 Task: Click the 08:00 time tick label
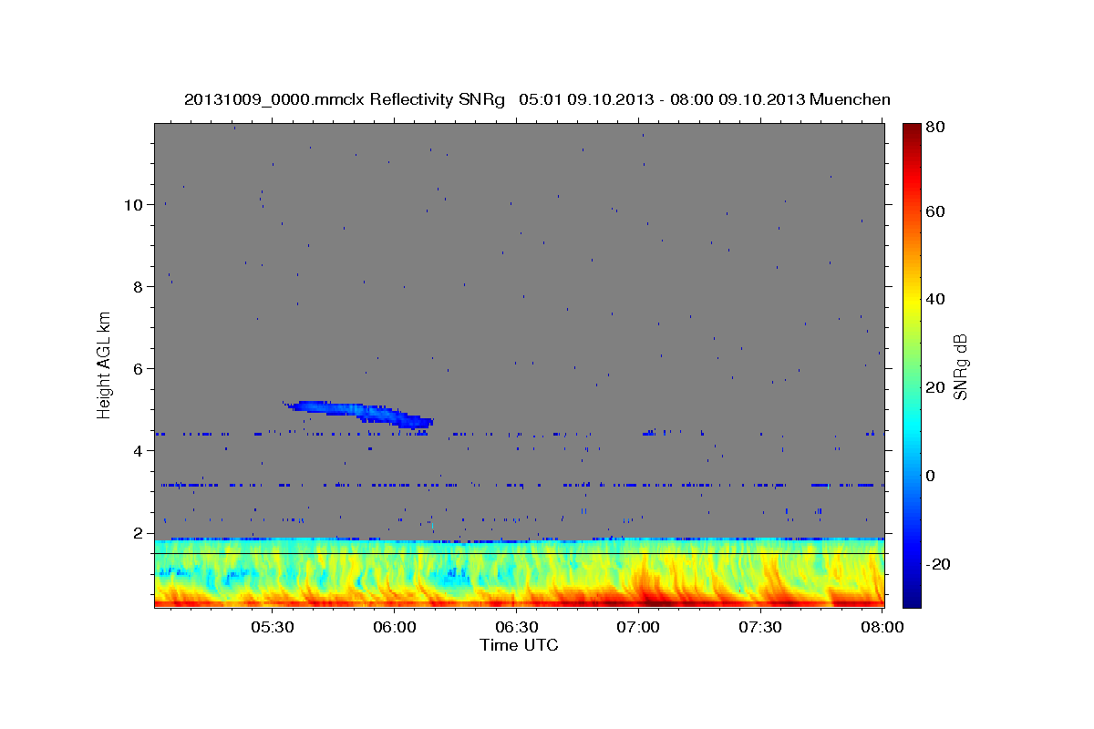pyautogui.click(x=882, y=627)
